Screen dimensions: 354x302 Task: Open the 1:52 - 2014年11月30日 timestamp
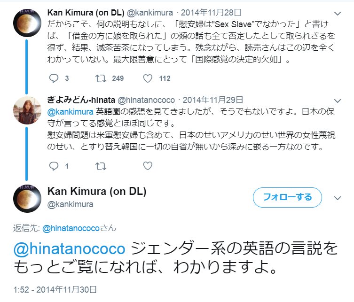(55, 290)
